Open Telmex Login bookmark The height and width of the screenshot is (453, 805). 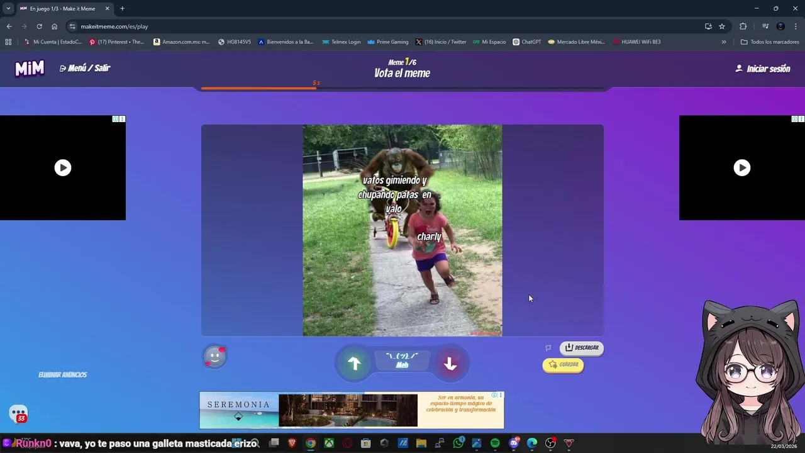click(x=341, y=42)
